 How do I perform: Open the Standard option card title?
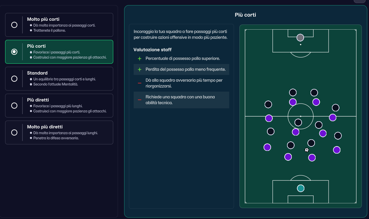click(37, 73)
